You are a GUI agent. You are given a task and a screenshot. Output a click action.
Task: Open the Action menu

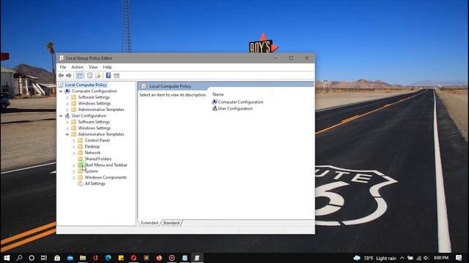click(x=77, y=67)
